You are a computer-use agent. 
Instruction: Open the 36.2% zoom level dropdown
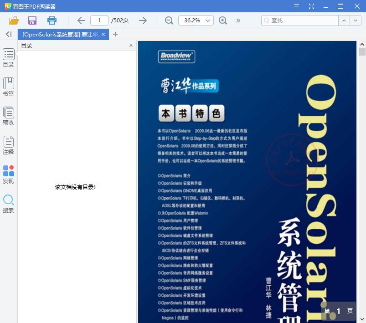pos(196,21)
